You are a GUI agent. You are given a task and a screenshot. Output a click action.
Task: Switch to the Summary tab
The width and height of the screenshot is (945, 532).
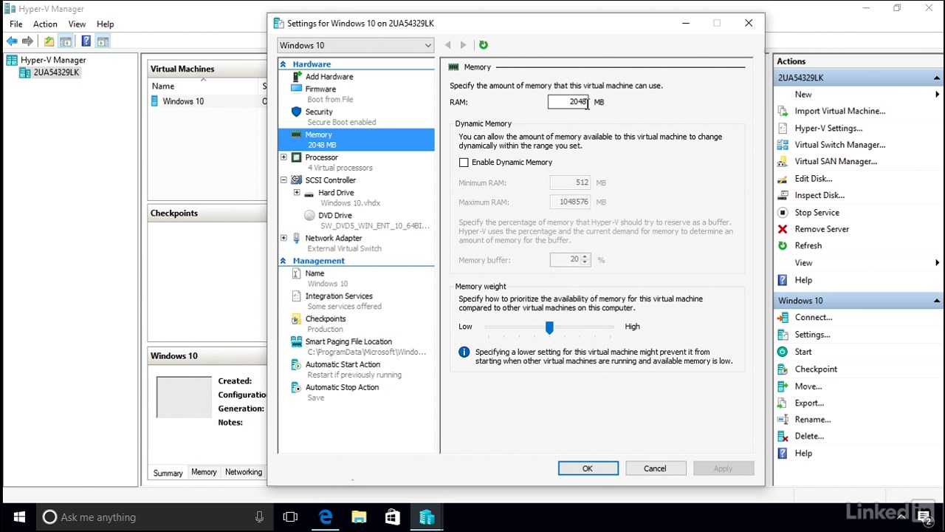[x=168, y=473]
